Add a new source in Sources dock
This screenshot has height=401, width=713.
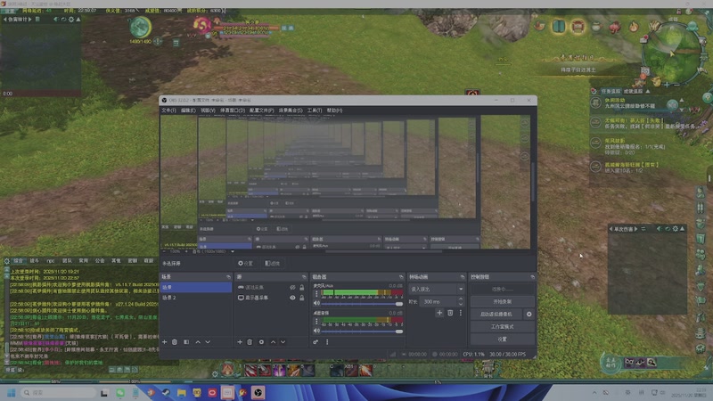pyautogui.click(x=240, y=342)
